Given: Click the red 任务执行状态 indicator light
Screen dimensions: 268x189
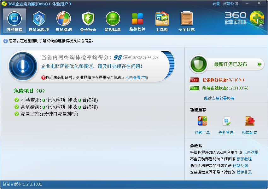Looking at the screenshot, I should (x=194, y=80).
